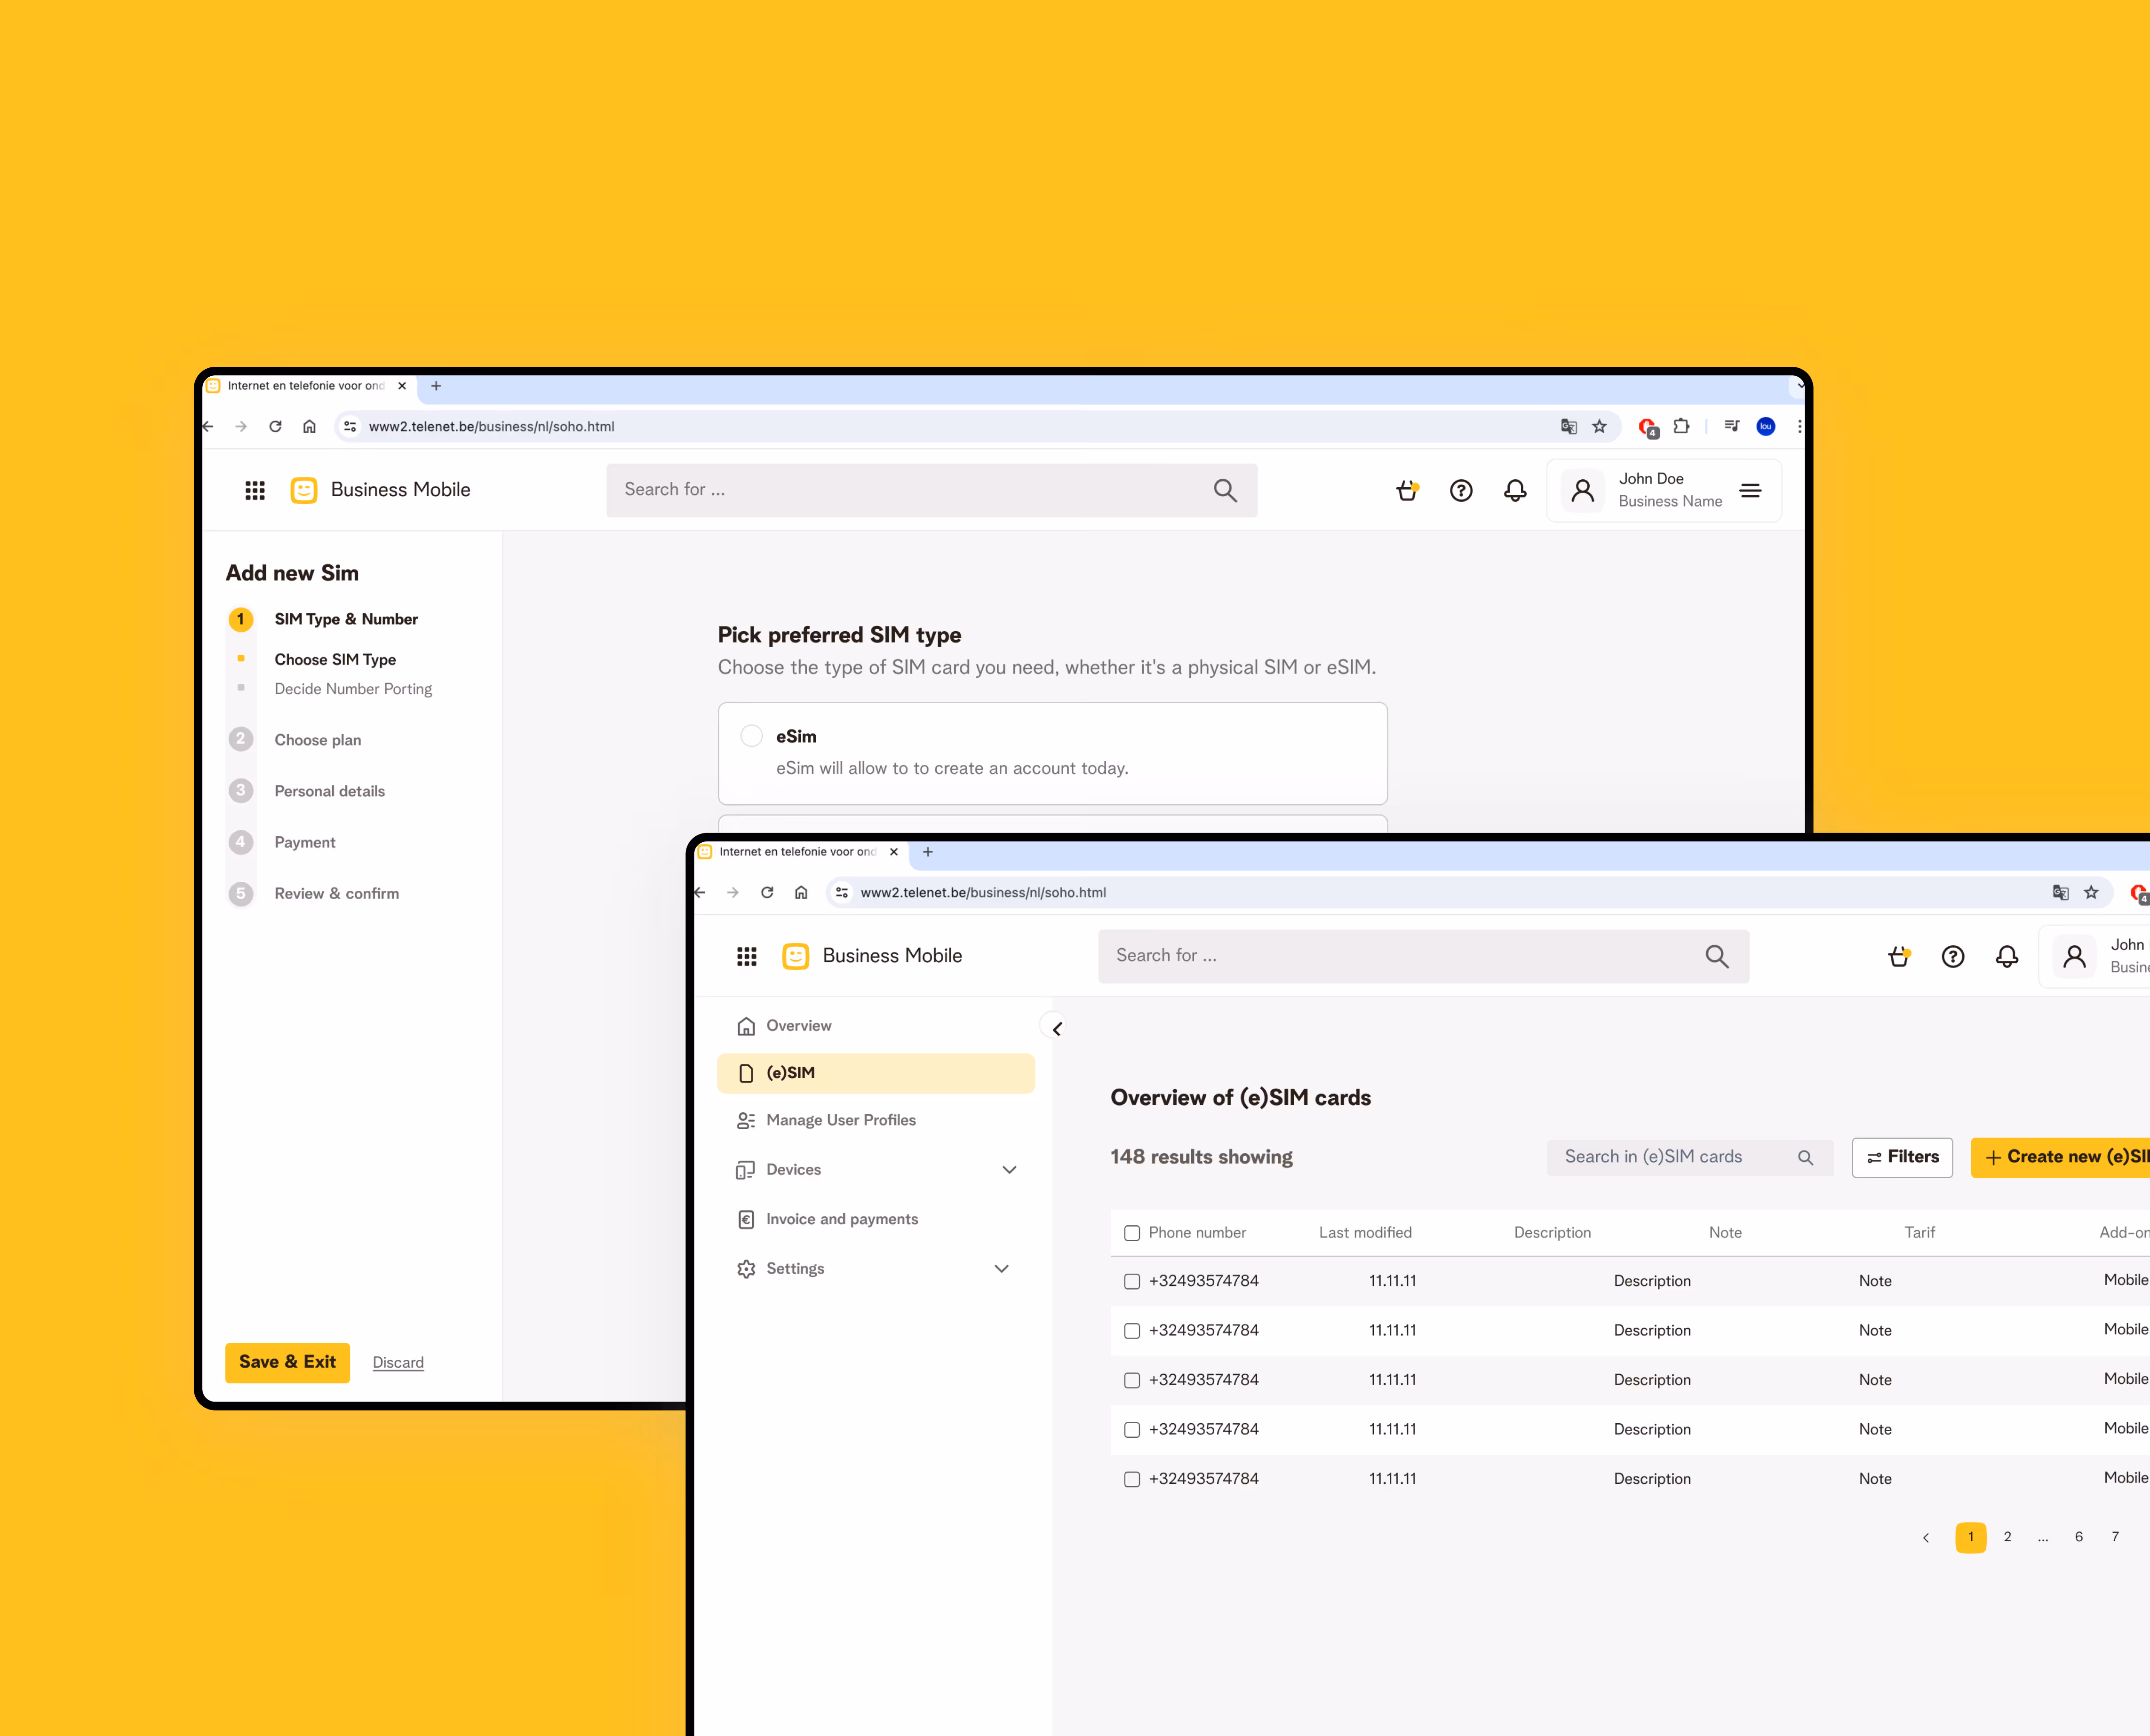The width and height of the screenshot is (2150, 1736).
Task: Open the hamburger menu next to John Doe
Action: (x=1751, y=490)
